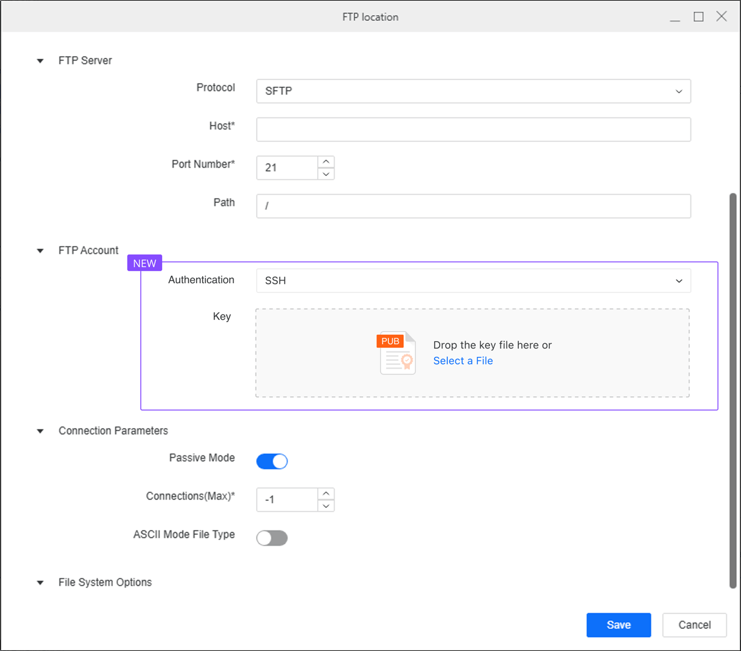Click into the Host input field
The width and height of the screenshot is (741, 651).
[x=473, y=130]
